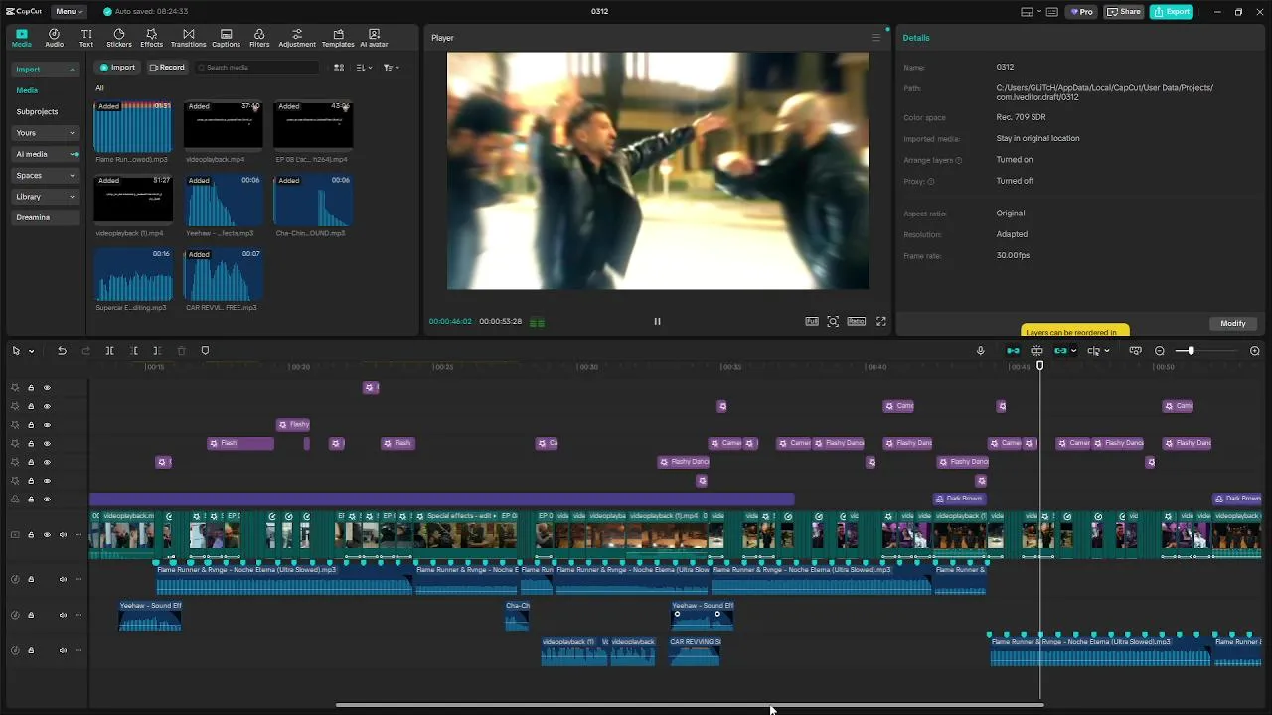Image resolution: width=1272 pixels, height=715 pixels.
Task: Mute the Yeehaw sound effect audio track
Action: [63, 615]
